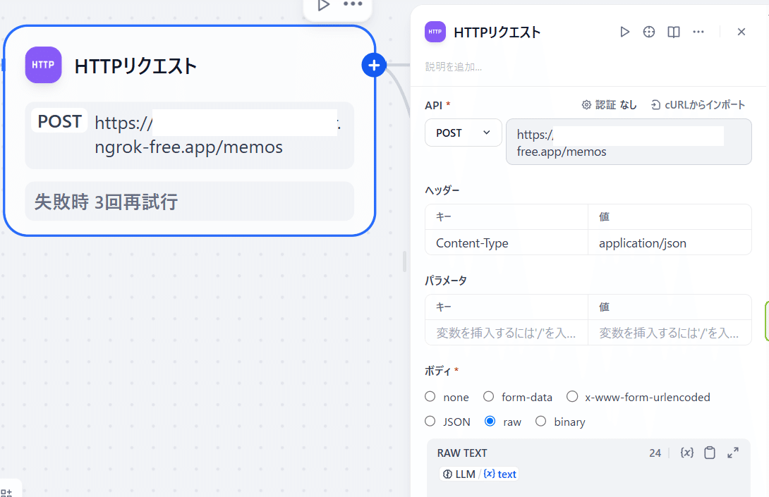Click the API URL input field
769x497 pixels.
click(x=628, y=141)
